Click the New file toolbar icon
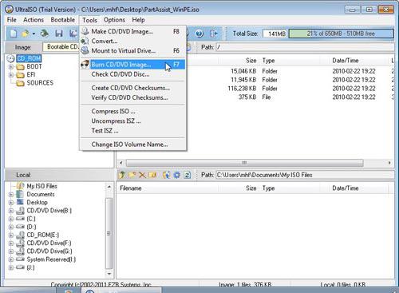This screenshot has width=399, height=293. coord(14,34)
